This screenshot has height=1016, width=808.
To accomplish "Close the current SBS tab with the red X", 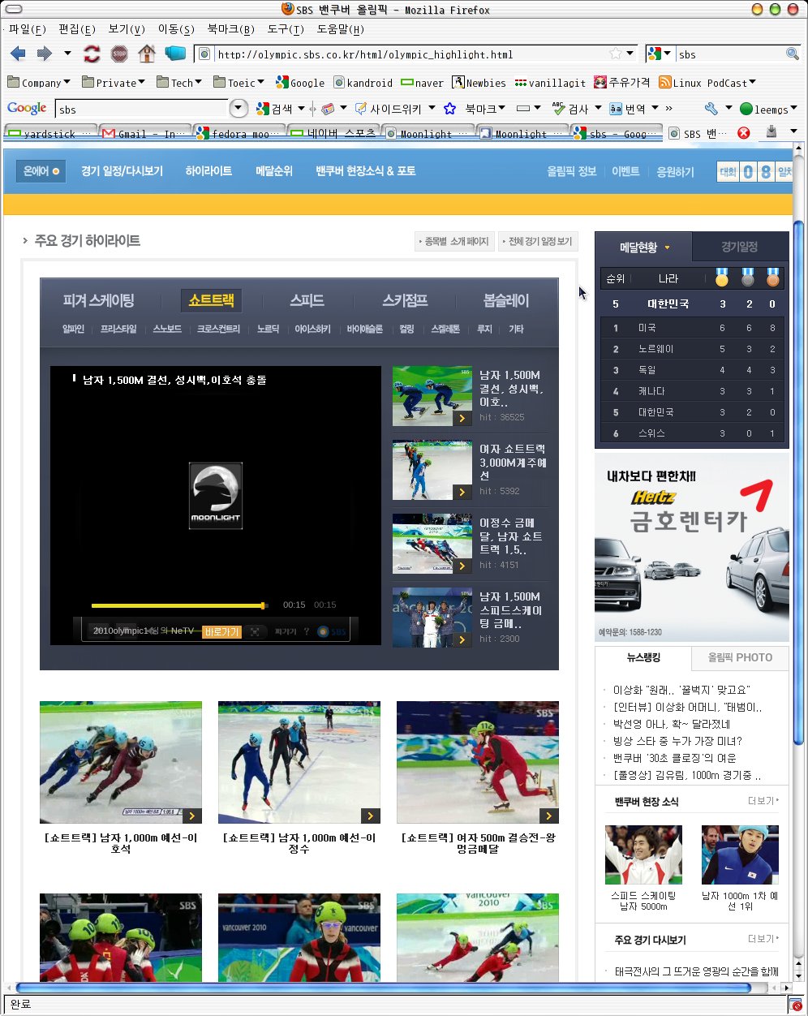I will click(x=743, y=133).
